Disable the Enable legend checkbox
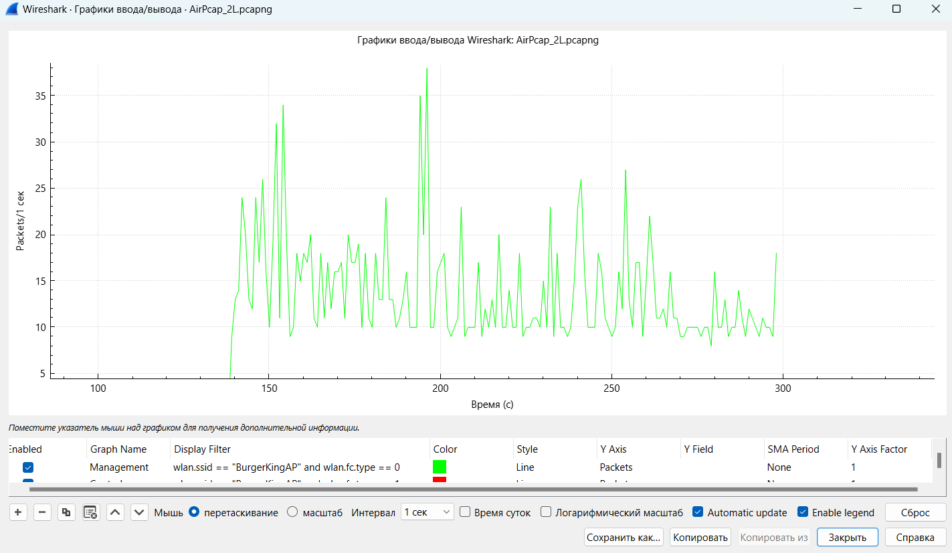This screenshot has height=553, width=952. 803,512
